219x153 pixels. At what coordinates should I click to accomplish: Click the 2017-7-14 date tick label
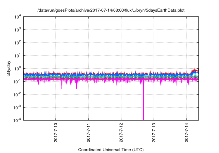[186, 133]
